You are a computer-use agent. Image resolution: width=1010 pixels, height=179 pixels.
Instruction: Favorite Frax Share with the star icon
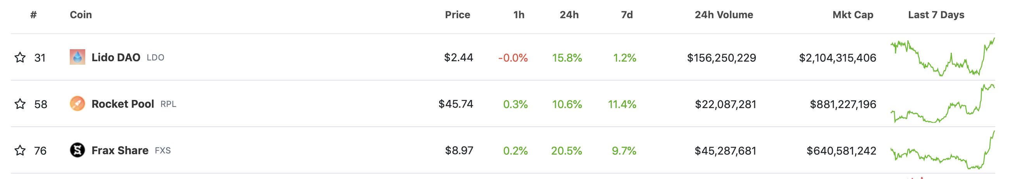(x=20, y=150)
